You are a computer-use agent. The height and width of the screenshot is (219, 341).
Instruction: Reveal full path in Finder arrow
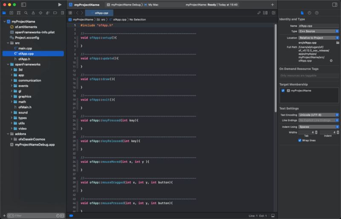coord(331,61)
